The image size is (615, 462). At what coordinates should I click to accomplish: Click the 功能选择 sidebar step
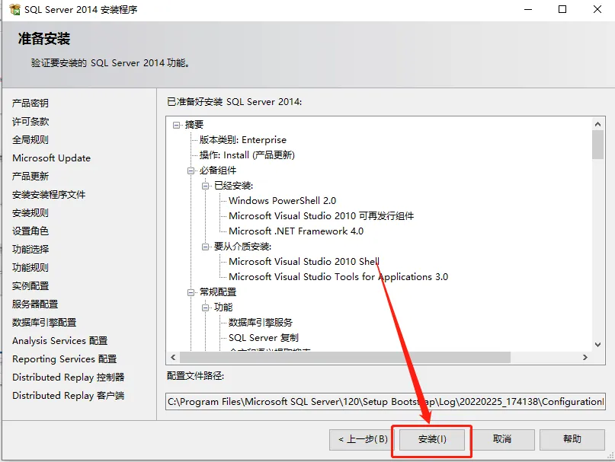[30, 249]
